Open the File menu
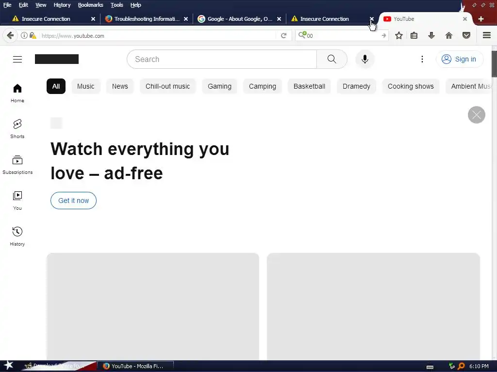497x372 pixels. 7,5
